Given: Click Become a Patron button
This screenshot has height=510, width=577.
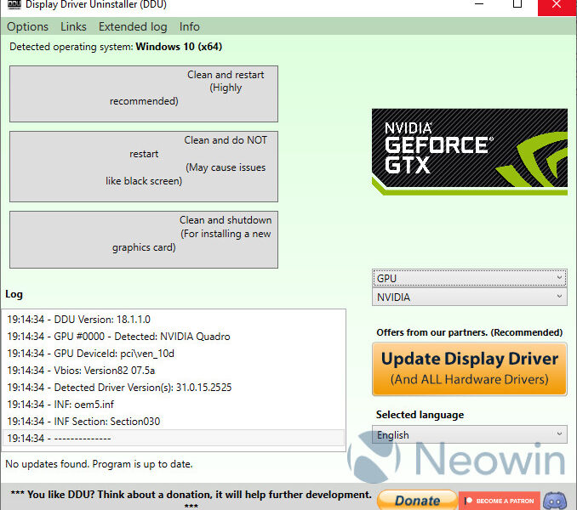Looking at the screenshot, I should point(500,501).
